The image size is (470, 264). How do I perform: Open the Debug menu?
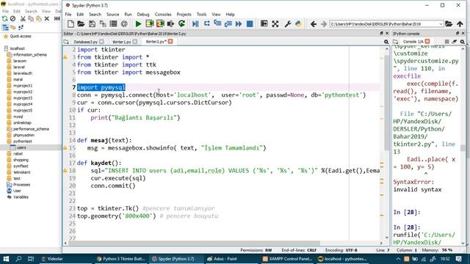click(143, 15)
